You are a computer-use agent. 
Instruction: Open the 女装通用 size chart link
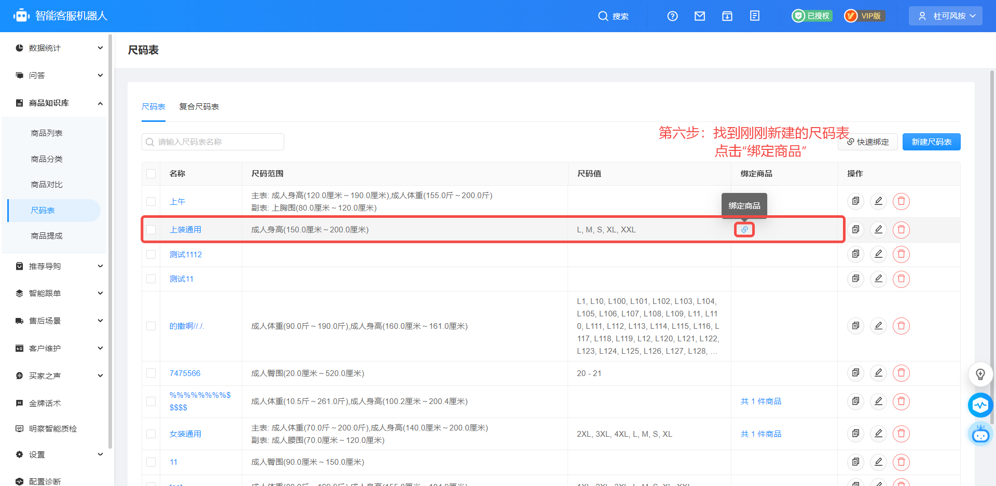click(185, 434)
